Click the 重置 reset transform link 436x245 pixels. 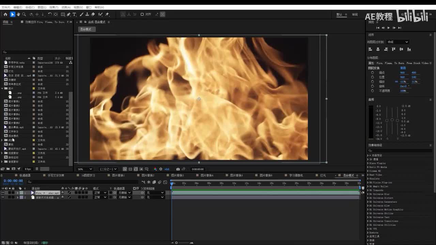pyautogui.click(x=403, y=68)
